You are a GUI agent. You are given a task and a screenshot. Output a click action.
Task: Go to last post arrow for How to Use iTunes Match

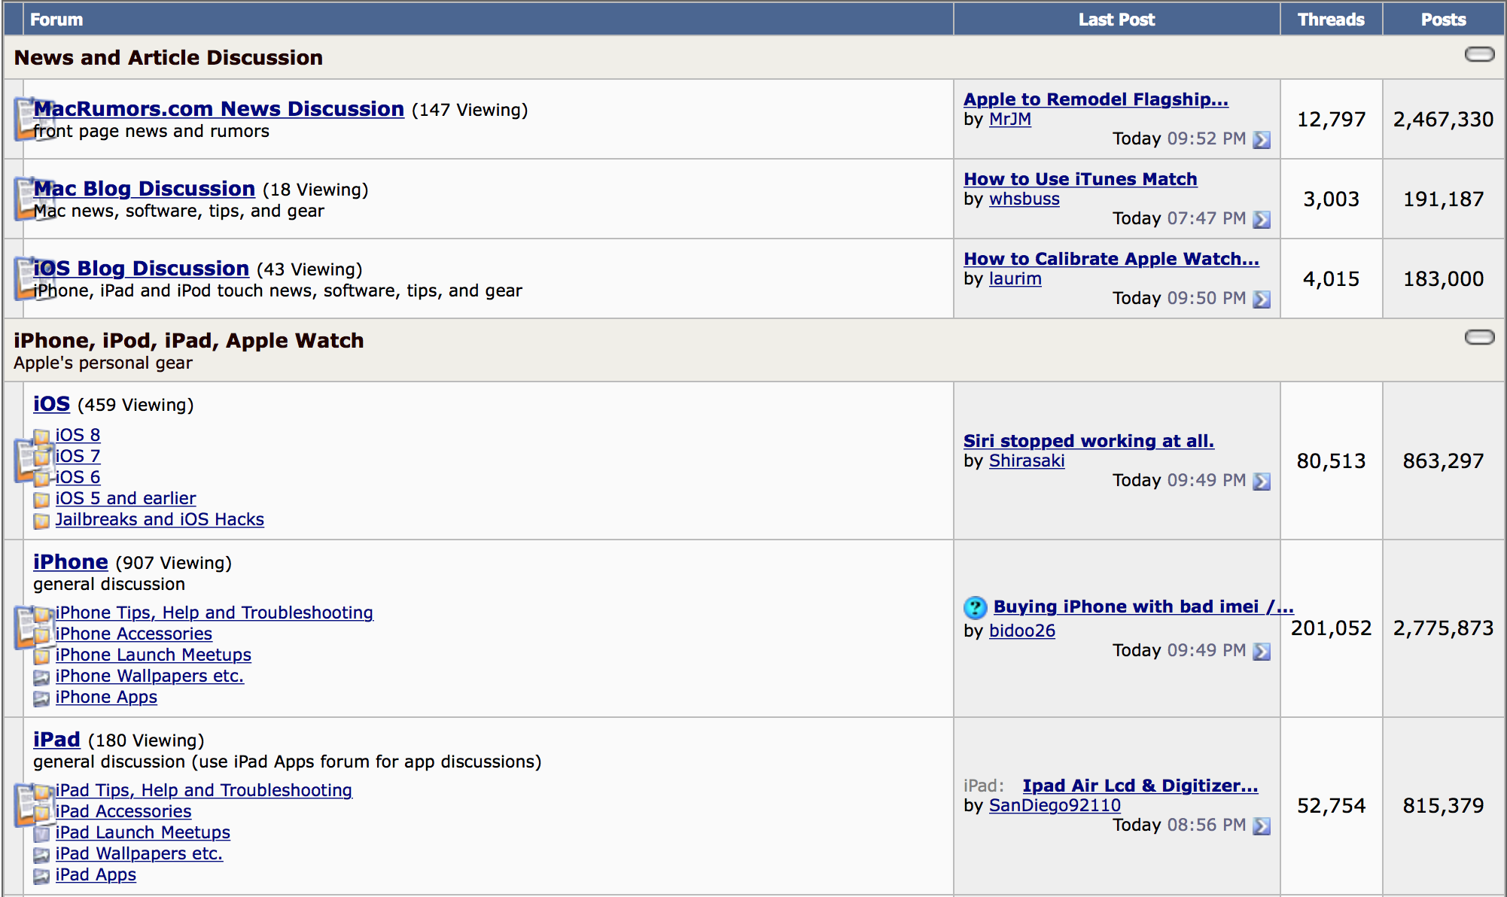[x=1262, y=220]
